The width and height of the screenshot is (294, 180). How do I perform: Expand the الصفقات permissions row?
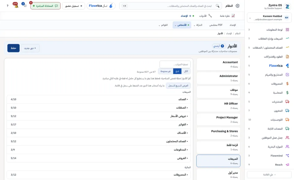(x=99, y=108)
